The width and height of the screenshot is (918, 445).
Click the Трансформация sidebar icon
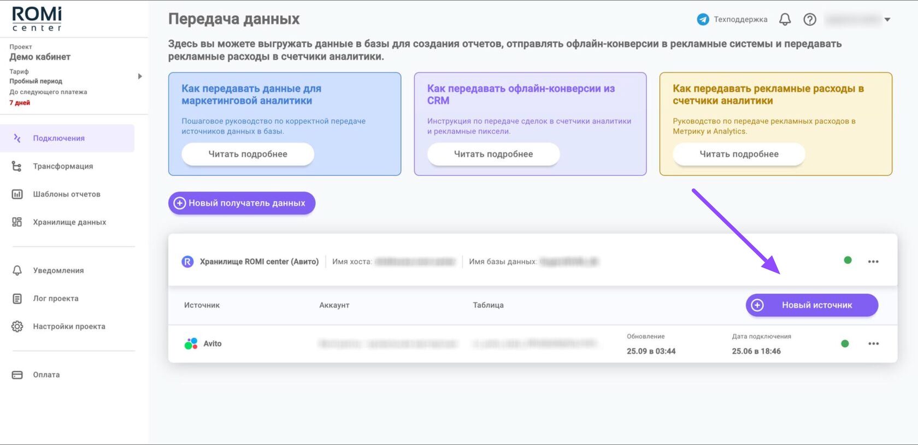click(x=17, y=166)
